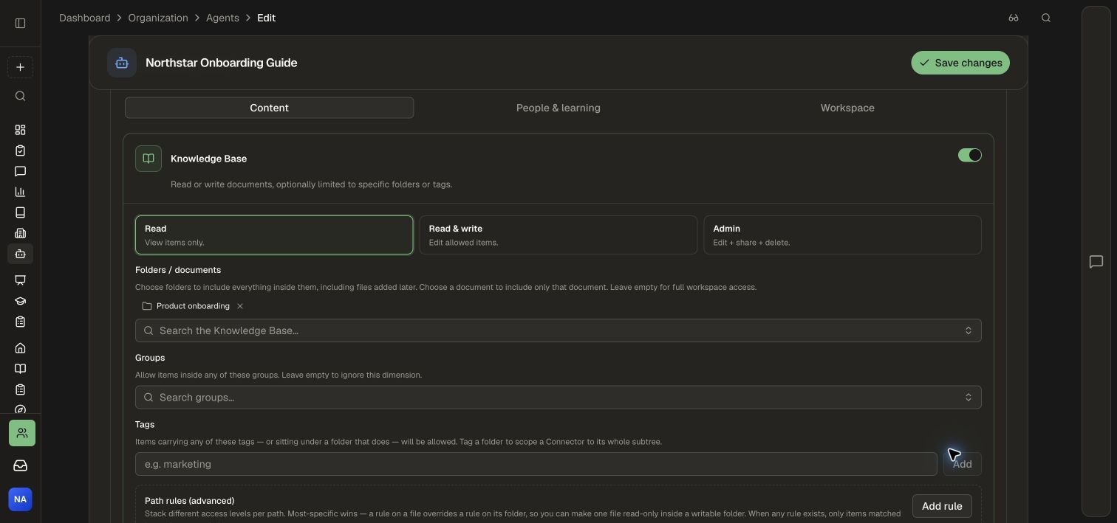Click the Northstar Onboarding Guide title
Image resolution: width=1117 pixels, height=523 pixels.
point(222,63)
